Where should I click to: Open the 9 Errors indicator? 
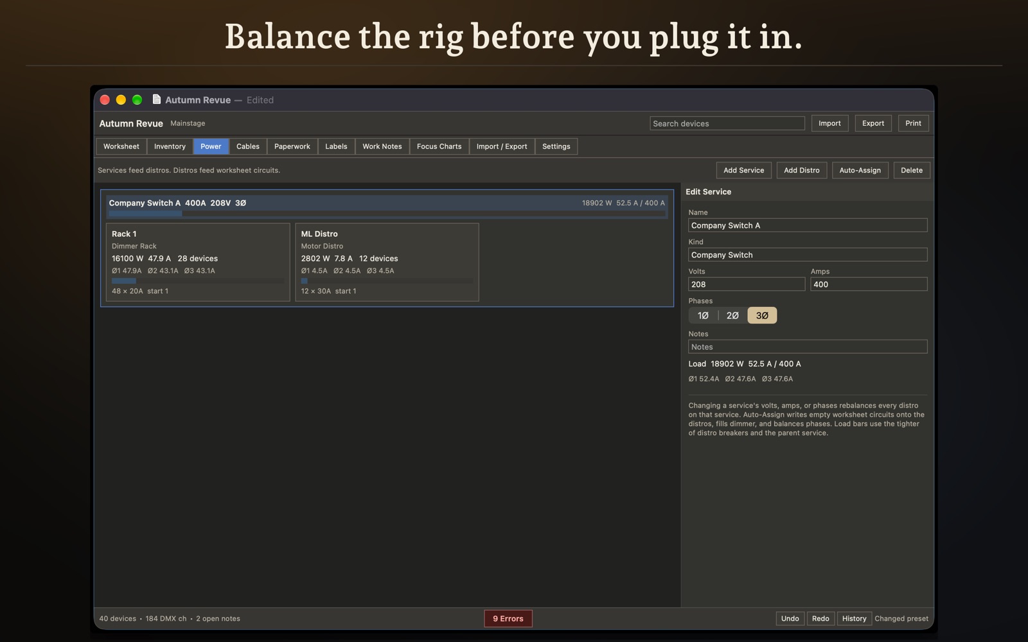pos(508,618)
